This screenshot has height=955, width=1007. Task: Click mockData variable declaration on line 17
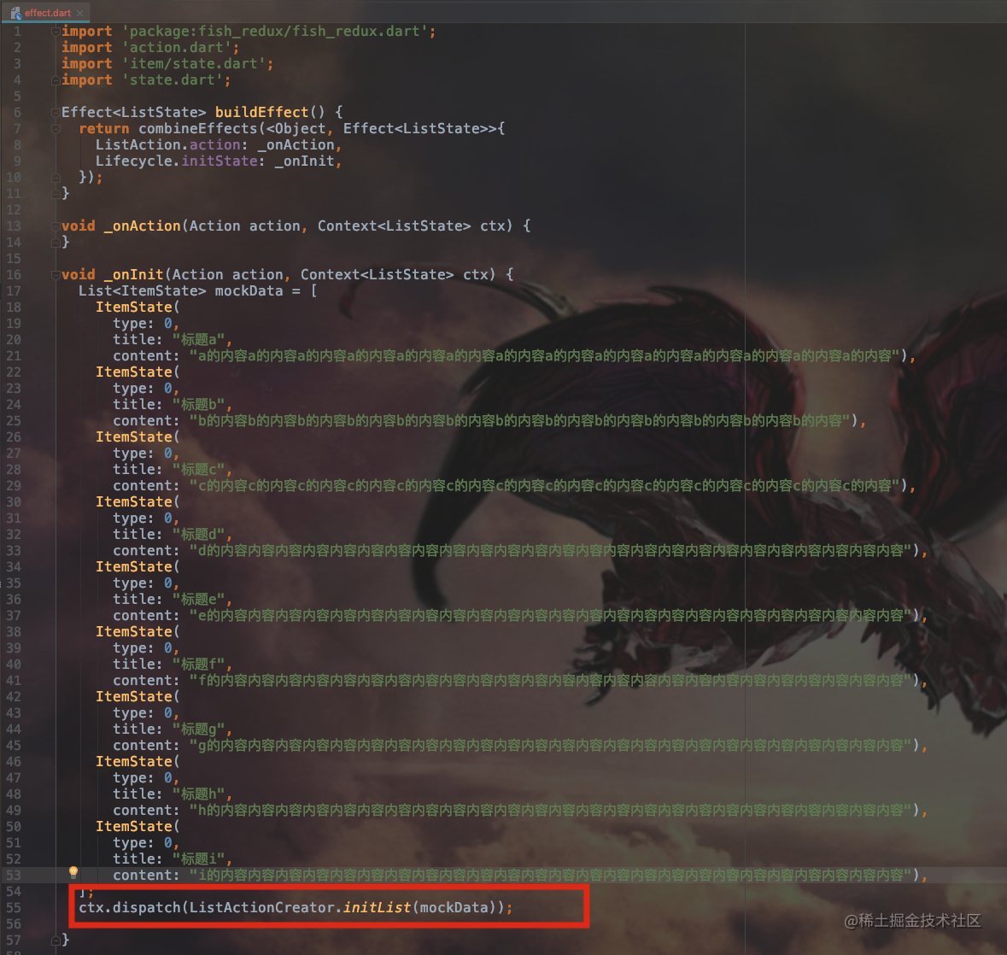pyautogui.click(x=249, y=291)
